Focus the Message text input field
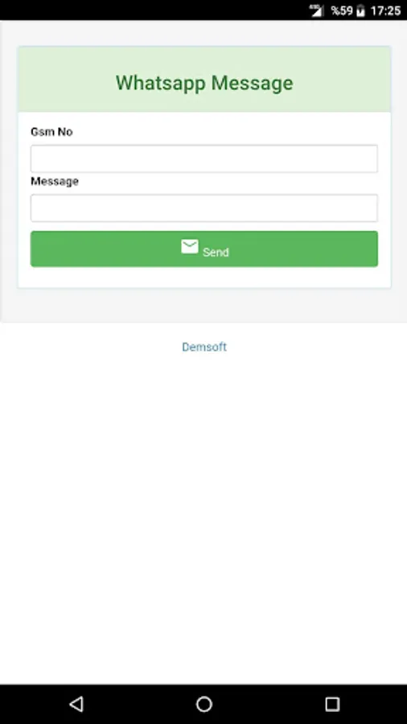 tap(204, 208)
